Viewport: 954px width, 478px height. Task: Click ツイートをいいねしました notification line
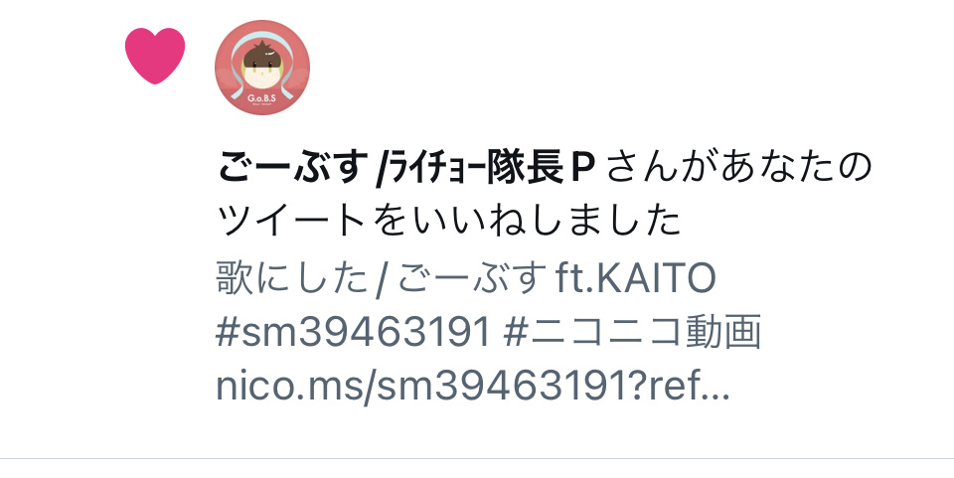(x=449, y=221)
